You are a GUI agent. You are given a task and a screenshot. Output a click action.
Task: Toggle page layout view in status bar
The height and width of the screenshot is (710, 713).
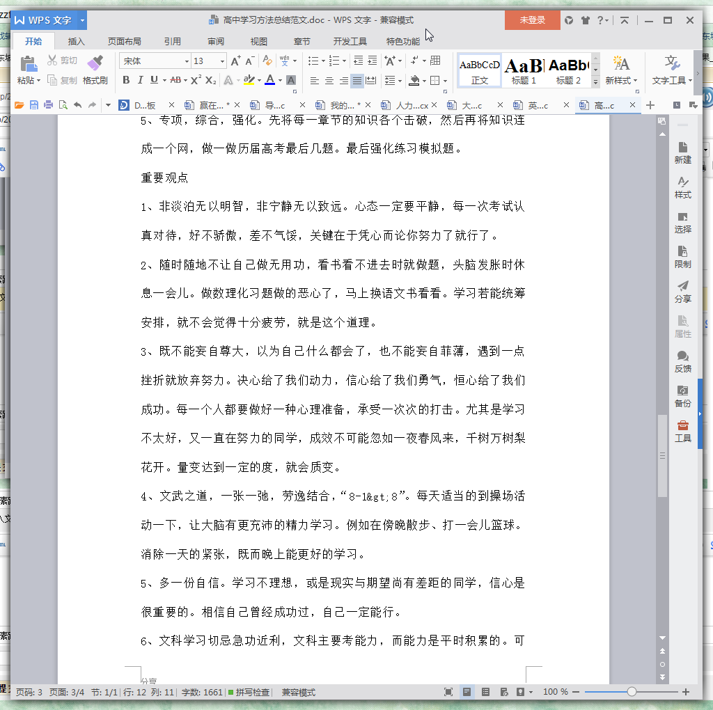(x=467, y=692)
